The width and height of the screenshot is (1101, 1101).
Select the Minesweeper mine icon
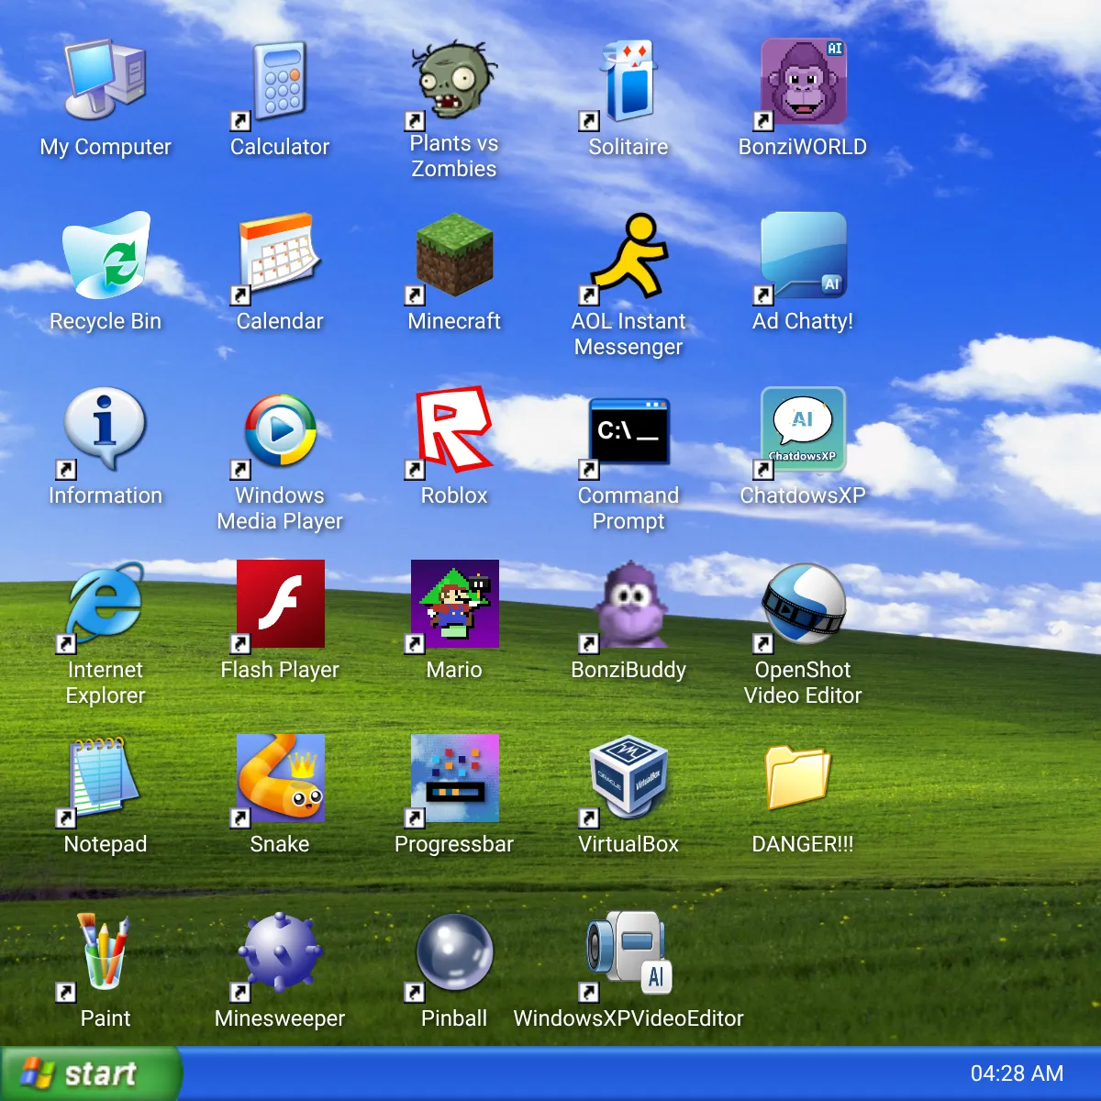(x=280, y=952)
